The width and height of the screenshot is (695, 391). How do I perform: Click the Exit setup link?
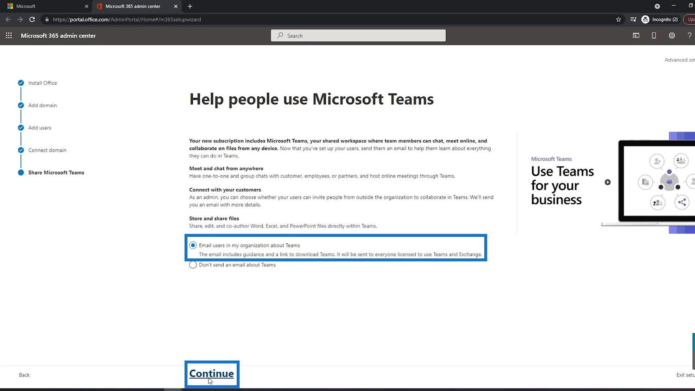pyautogui.click(x=685, y=375)
